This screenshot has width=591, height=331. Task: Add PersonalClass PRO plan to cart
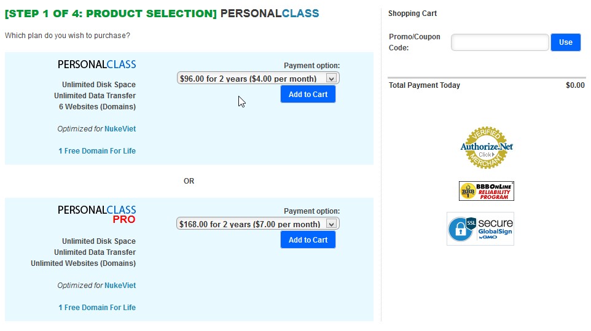pos(308,240)
